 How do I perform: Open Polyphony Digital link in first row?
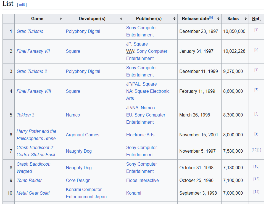[x=83, y=31]
